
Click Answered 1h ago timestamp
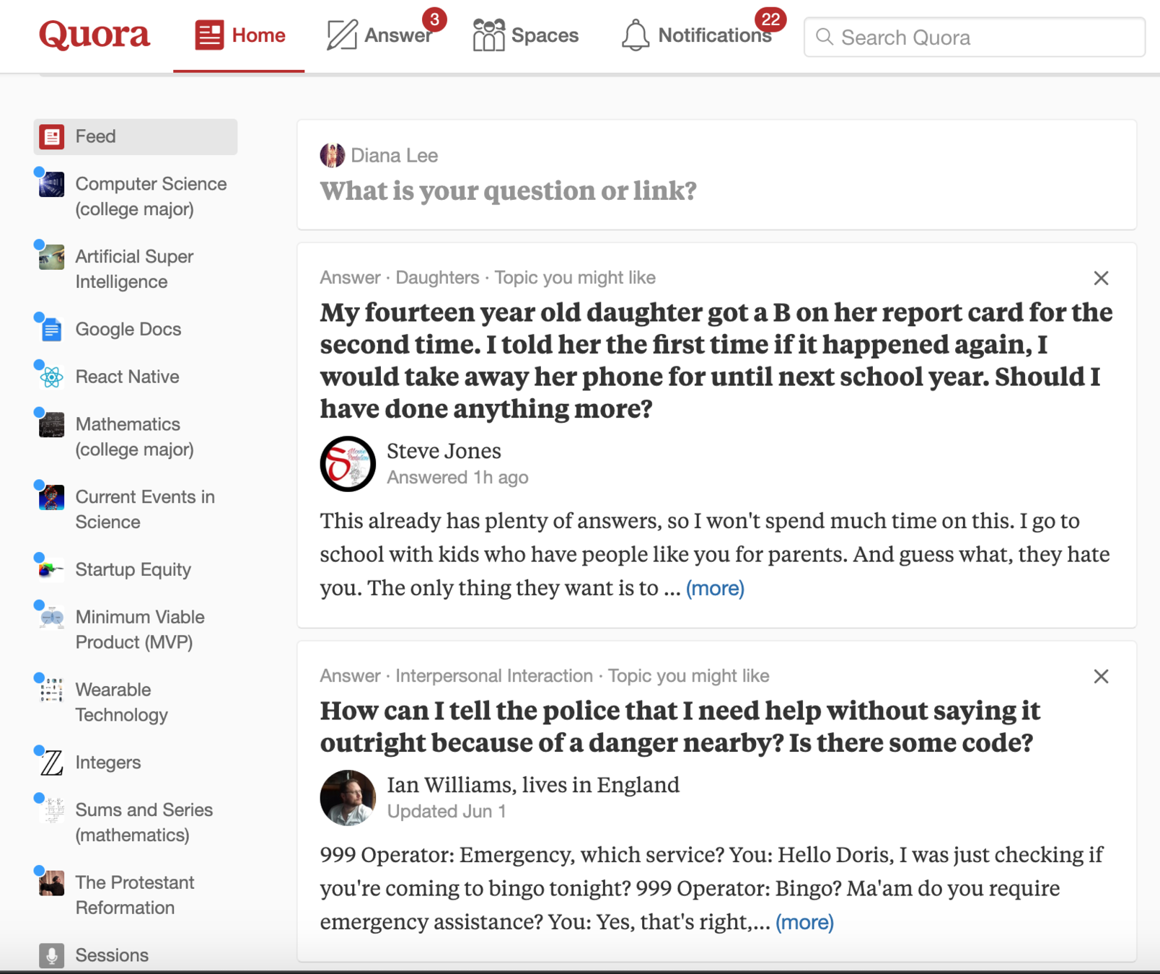pyautogui.click(x=457, y=478)
